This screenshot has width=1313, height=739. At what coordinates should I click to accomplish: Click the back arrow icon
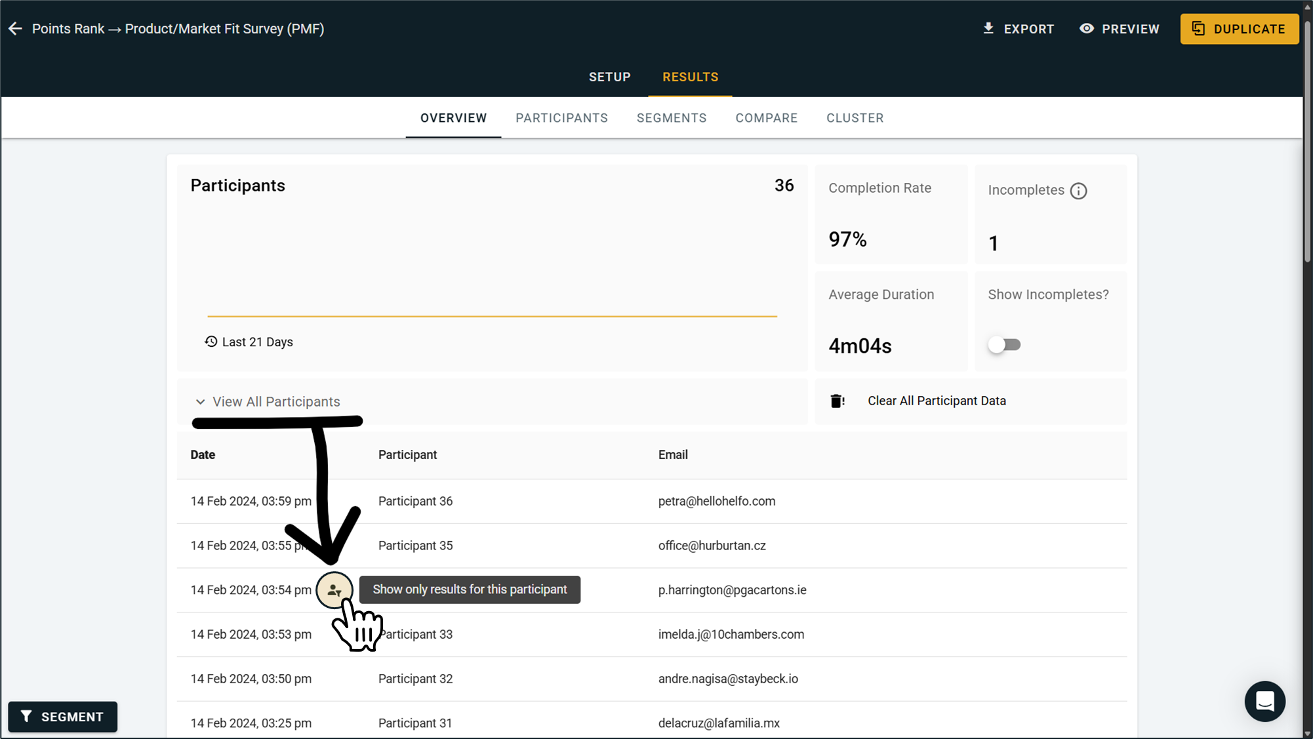pos(15,29)
